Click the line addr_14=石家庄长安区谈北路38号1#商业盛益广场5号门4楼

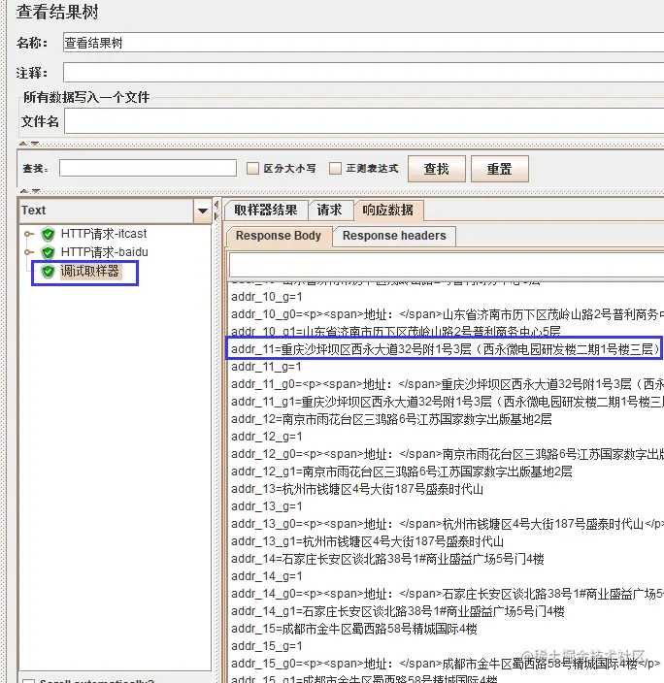(387, 559)
